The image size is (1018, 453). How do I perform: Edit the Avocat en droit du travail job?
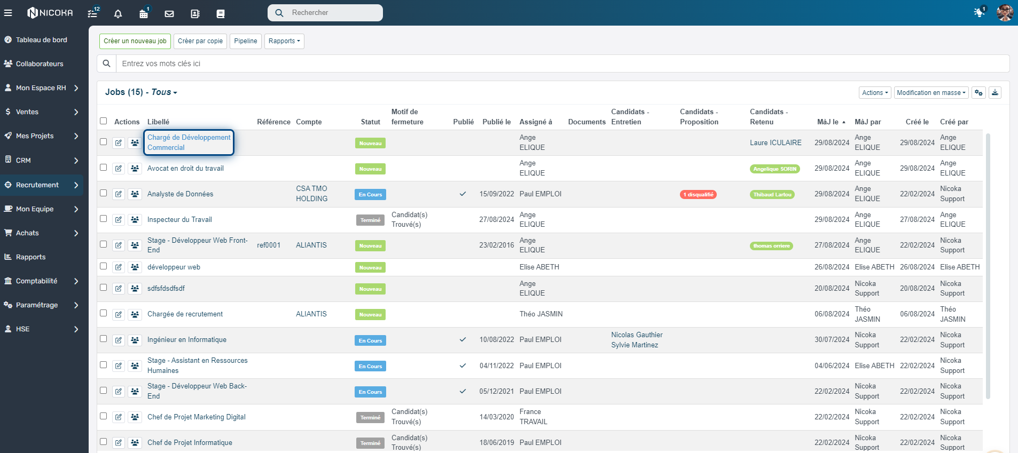click(119, 169)
